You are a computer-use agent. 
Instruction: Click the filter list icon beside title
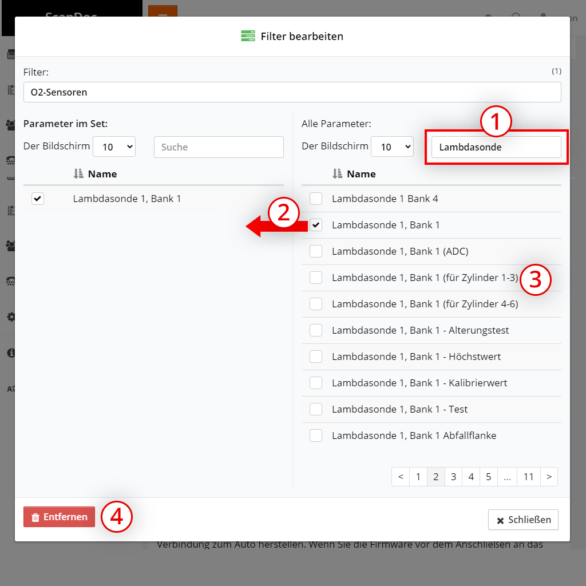click(x=248, y=36)
